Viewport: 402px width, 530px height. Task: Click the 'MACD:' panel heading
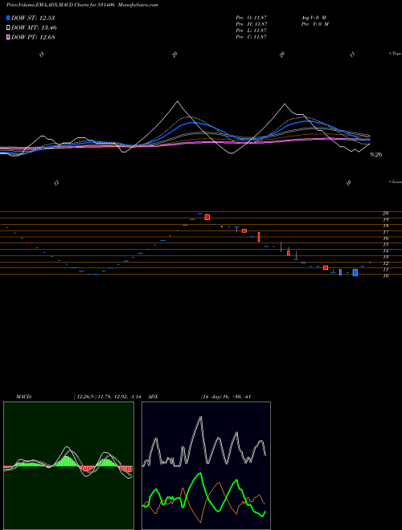pyautogui.click(x=23, y=397)
